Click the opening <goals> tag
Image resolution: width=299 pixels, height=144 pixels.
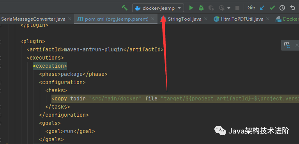tap(50, 123)
